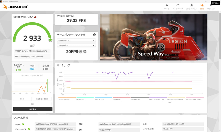Click the score gauge end knob
The height and width of the screenshot is (132, 221).
(50, 40)
